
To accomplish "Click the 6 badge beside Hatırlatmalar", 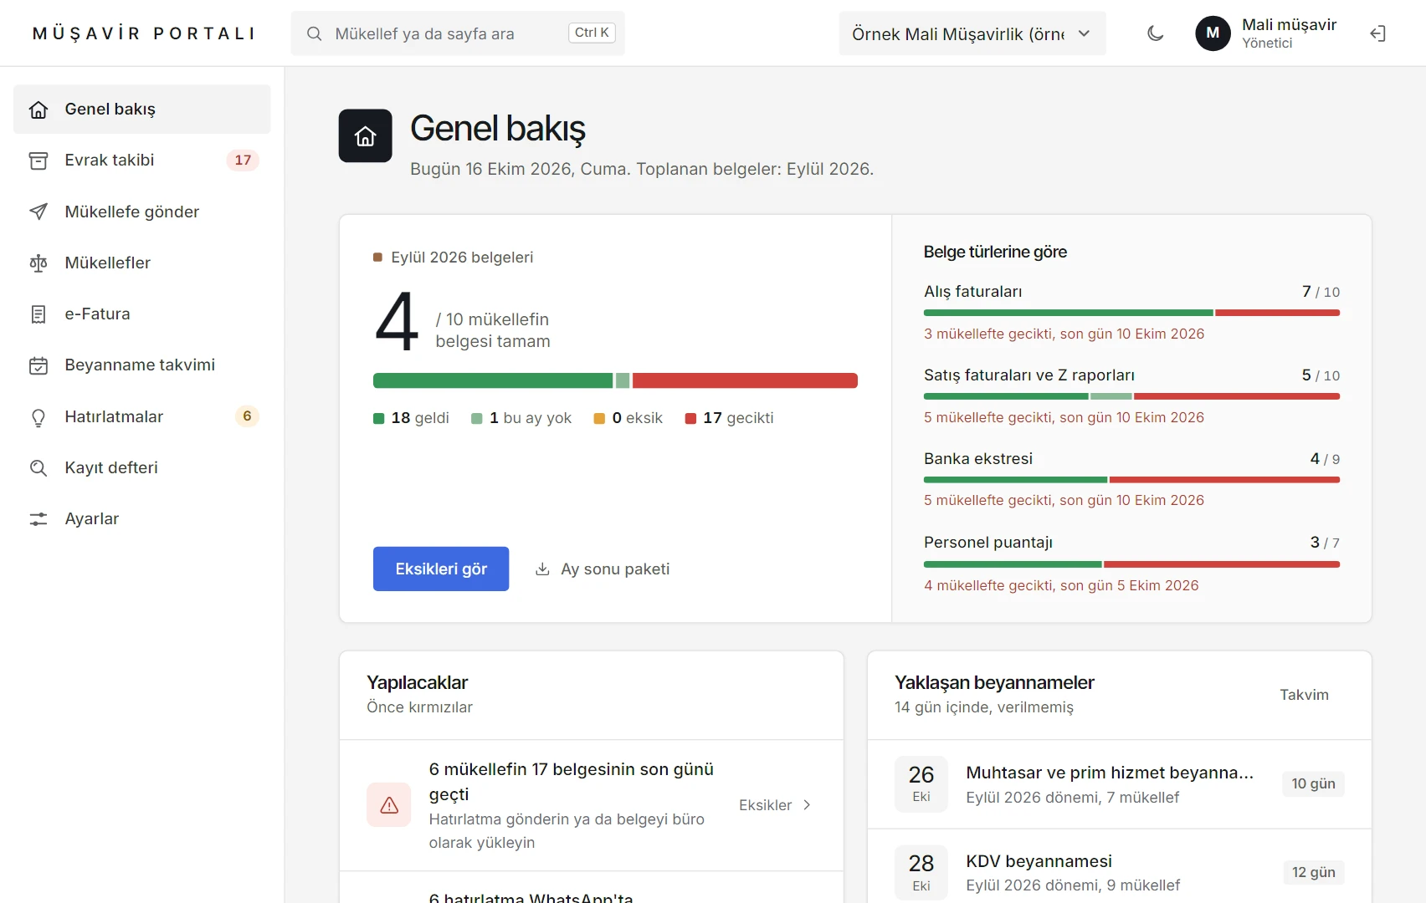I will click(x=247, y=416).
